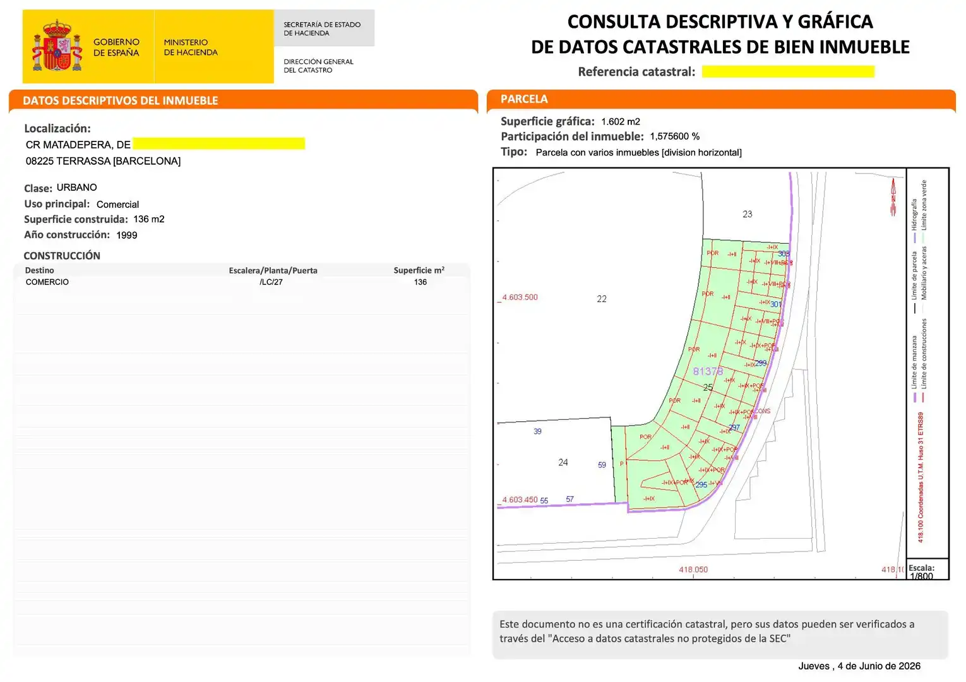This screenshot has height=682, width=966.
Task: Click the Spanish coat of arms emblem
Action: [57, 45]
